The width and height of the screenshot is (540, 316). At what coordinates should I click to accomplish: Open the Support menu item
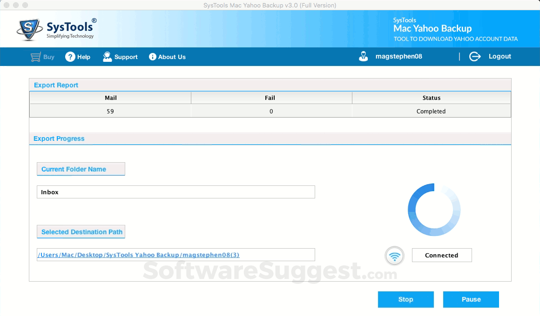click(x=126, y=57)
